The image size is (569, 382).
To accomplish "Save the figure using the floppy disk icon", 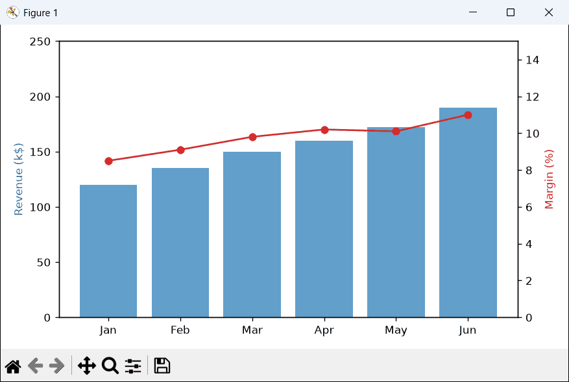I will (162, 365).
